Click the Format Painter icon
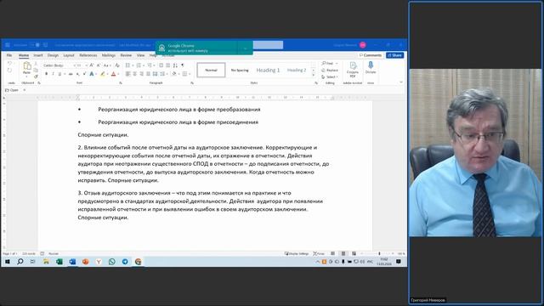Image resolution: width=544 pixels, height=306 pixels. coord(36,76)
